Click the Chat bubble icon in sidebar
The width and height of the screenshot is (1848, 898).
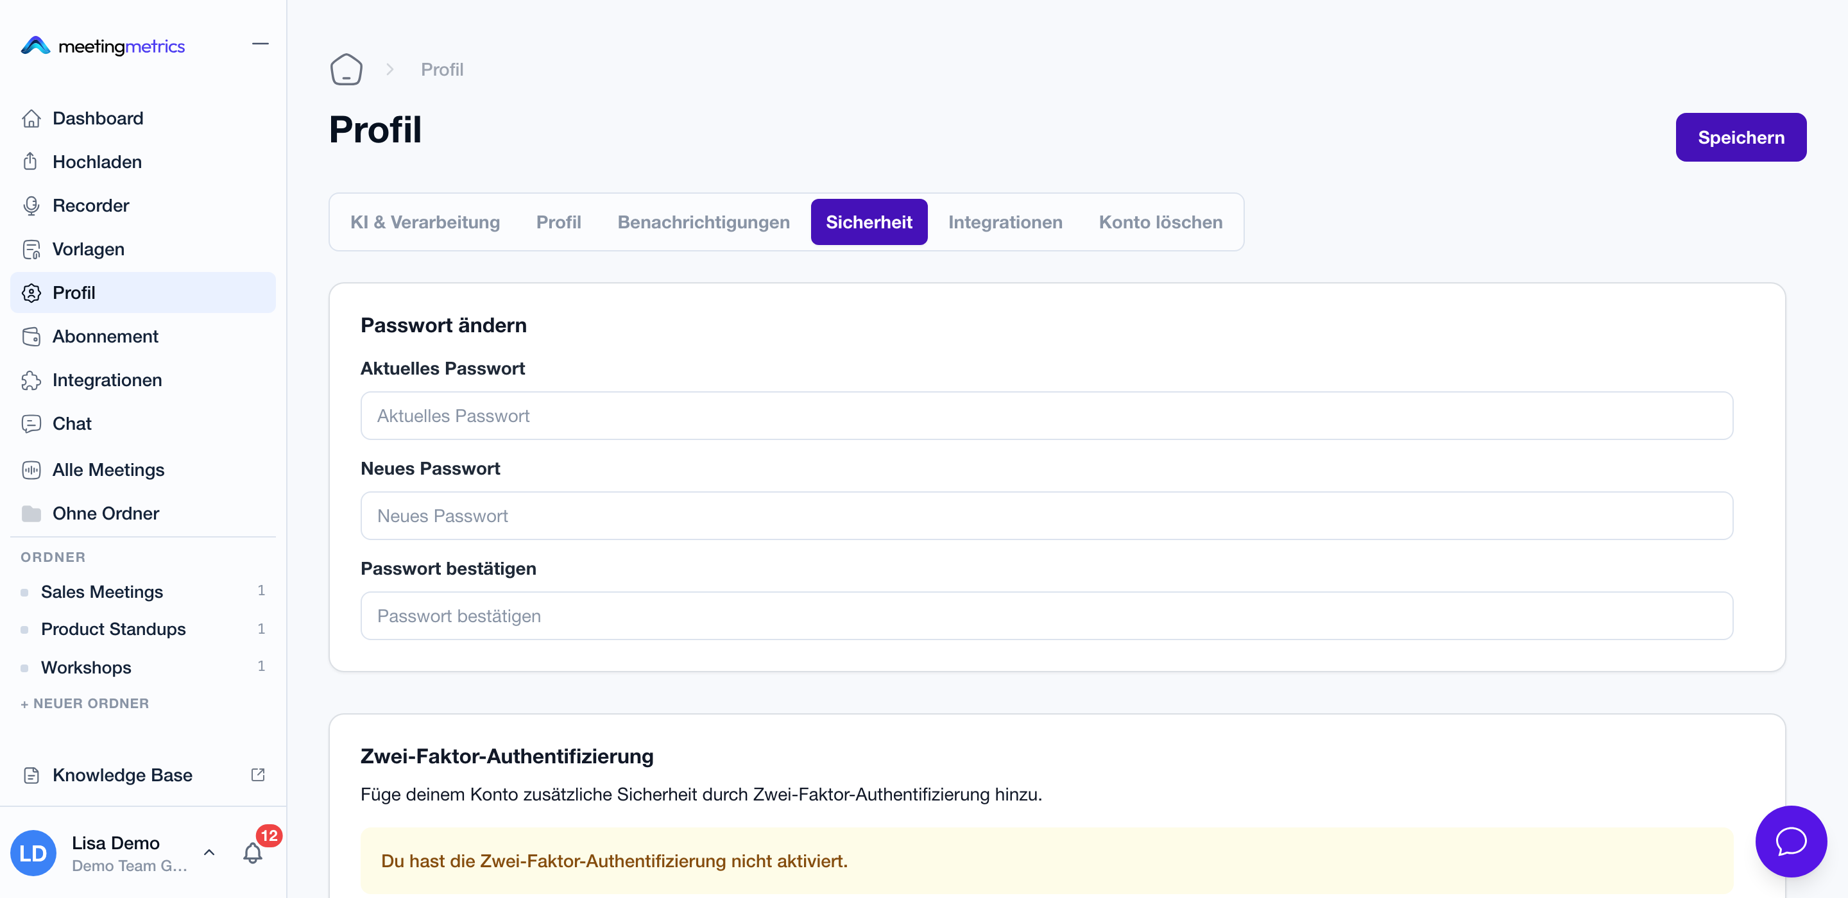31,424
